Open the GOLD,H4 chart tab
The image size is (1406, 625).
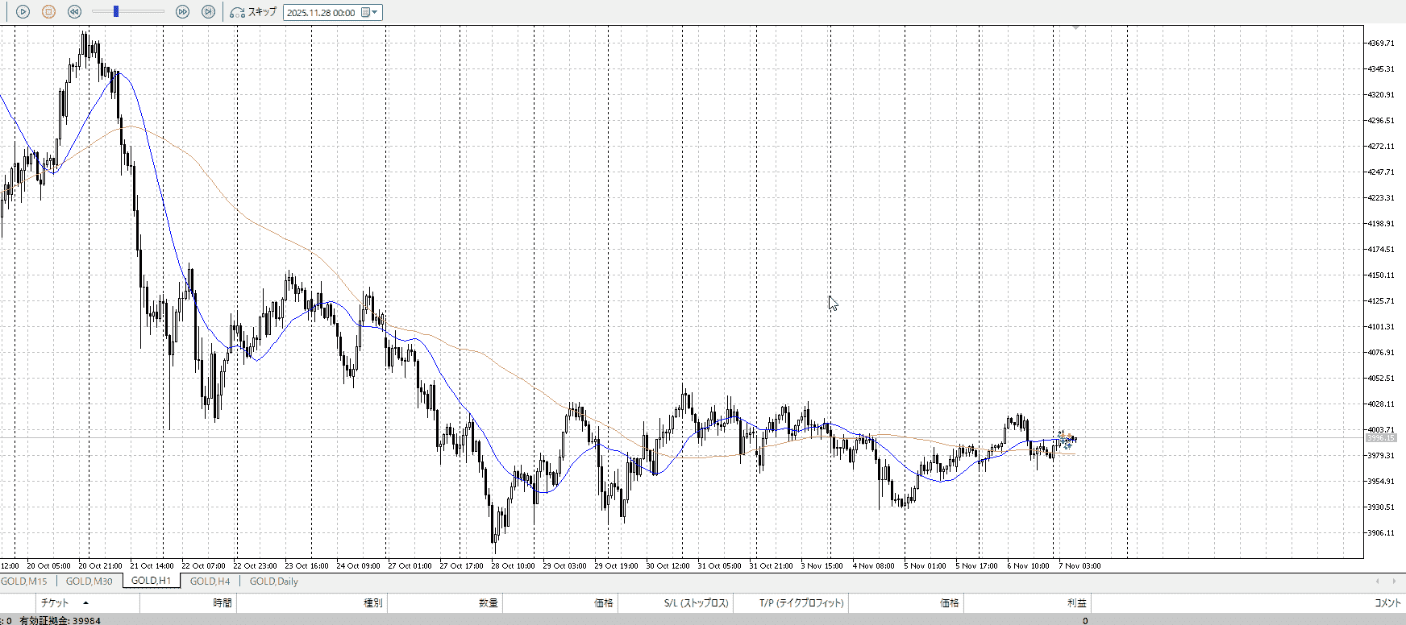[x=210, y=581]
